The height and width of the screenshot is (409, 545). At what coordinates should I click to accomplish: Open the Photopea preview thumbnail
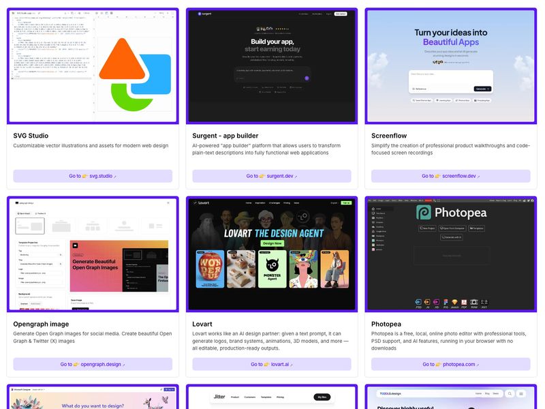point(451,254)
